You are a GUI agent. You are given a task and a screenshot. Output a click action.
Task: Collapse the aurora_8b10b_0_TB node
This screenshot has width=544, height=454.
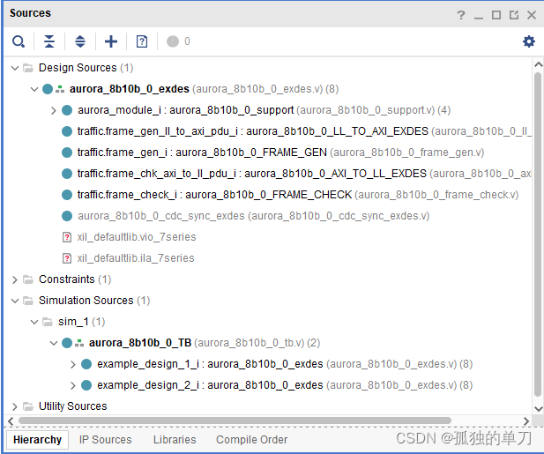click(x=54, y=343)
